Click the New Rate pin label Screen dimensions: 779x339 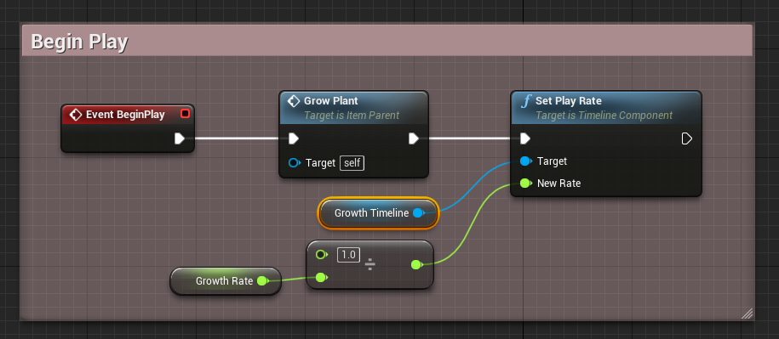coord(558,184)
